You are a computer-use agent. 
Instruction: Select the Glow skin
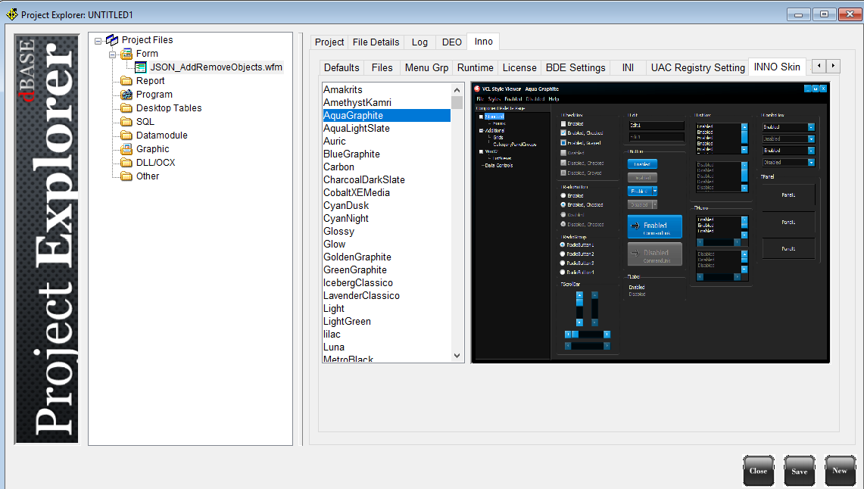(386, 244)
